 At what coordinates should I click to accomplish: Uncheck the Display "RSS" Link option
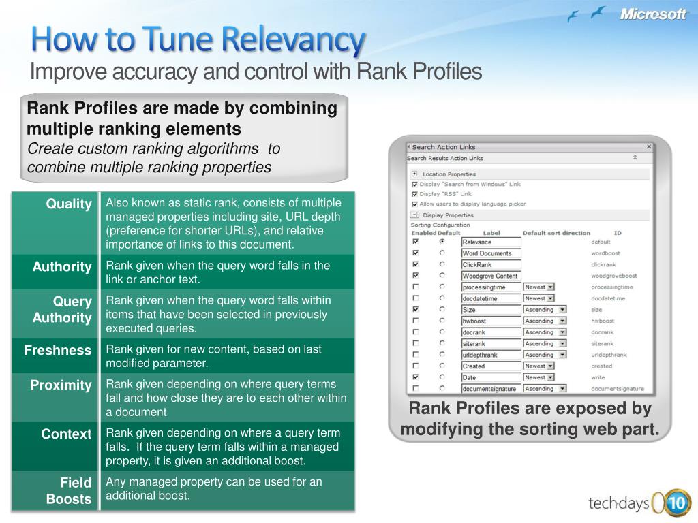[415, 194]
